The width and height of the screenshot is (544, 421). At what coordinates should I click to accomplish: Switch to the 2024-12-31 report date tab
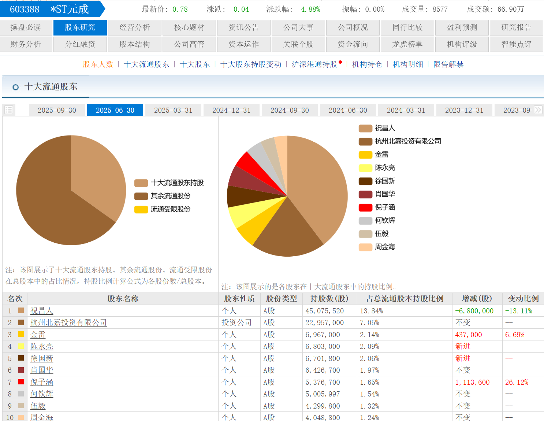pyautogui.click(x=231, y=110)
